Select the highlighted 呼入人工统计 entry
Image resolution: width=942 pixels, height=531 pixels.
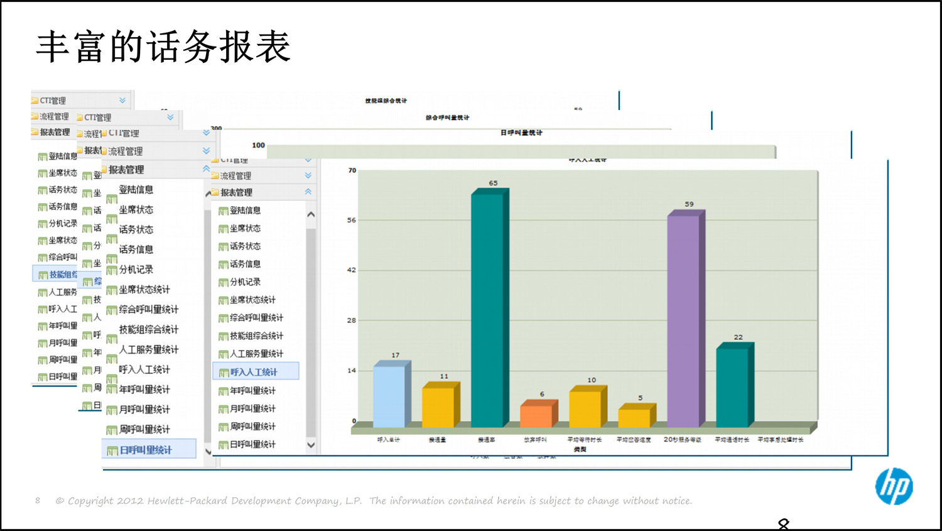pos(257,371)
